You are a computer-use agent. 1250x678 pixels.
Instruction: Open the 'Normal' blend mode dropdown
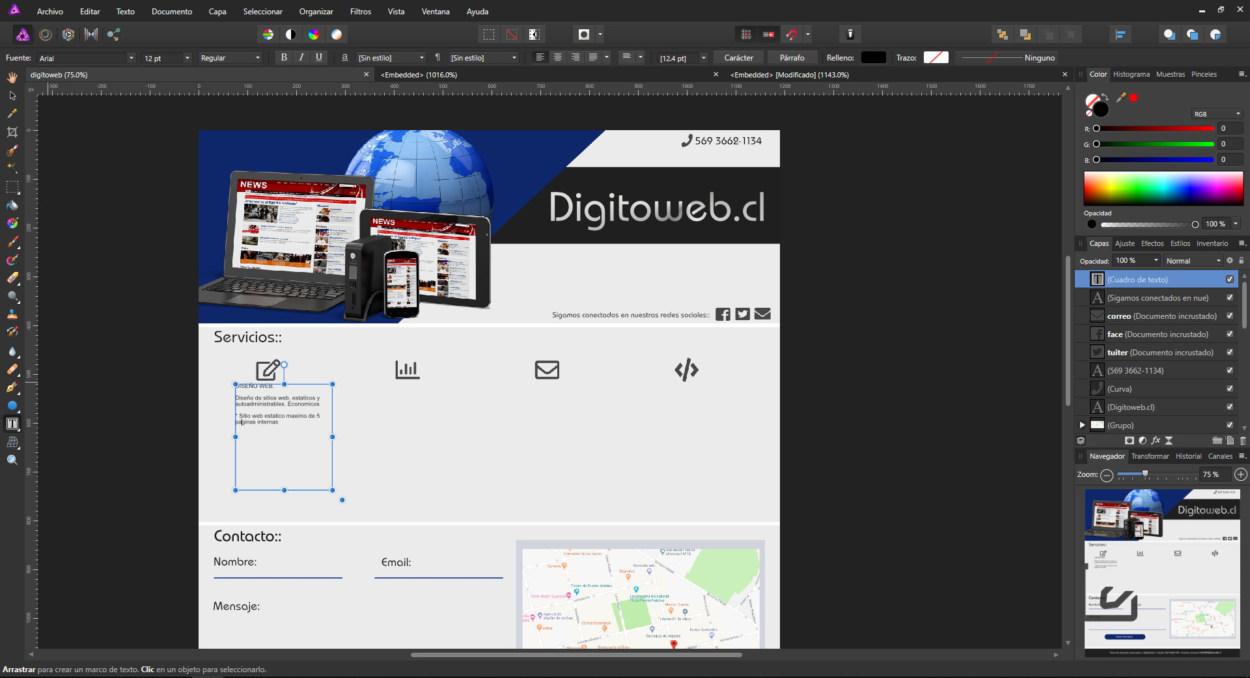pos(1193,260)
